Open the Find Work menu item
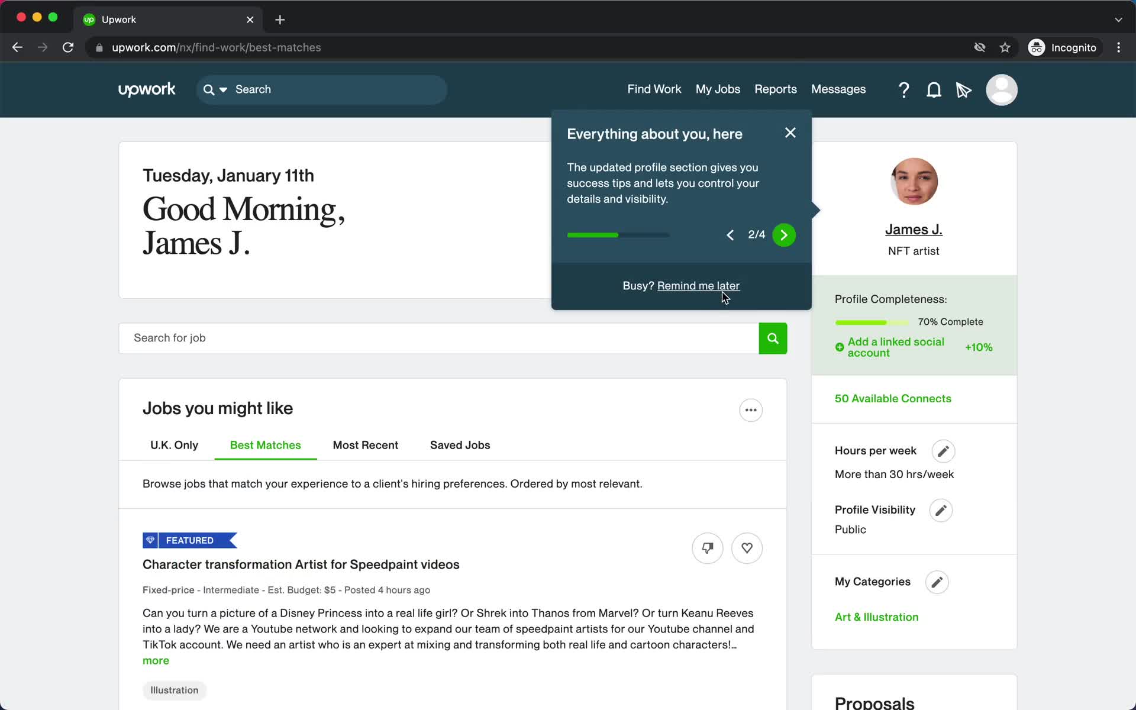 coord(653,89)
